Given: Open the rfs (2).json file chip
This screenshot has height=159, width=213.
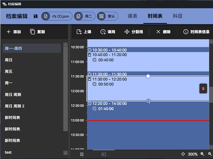Looking at the screenshot, I should coord(57,16).
